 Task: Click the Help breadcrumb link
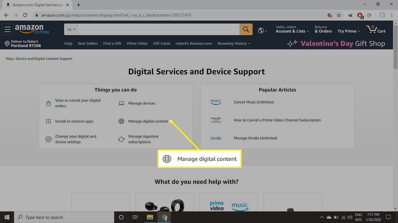pos(10,59)
